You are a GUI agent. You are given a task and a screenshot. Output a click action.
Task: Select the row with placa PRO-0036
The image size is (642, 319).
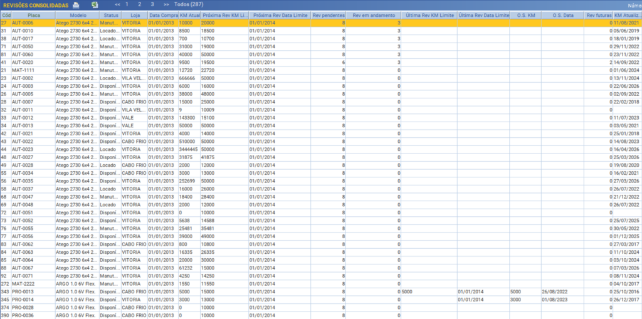pyautogui.click(x=321, y=315)
